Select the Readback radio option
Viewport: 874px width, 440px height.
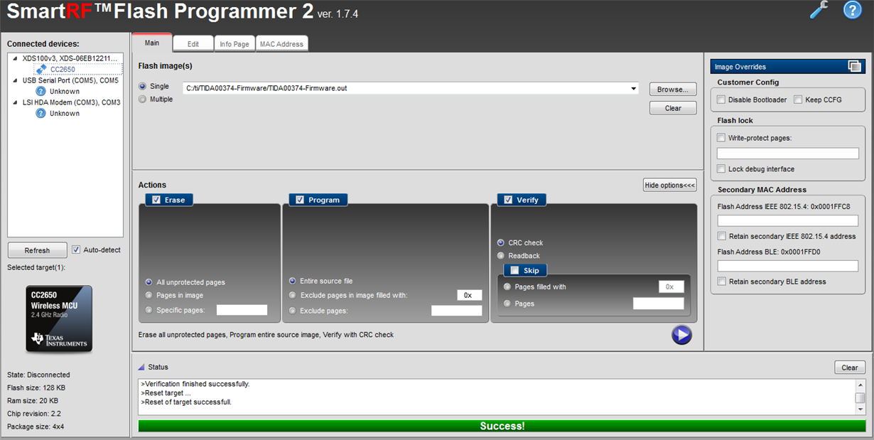point(502,255)
